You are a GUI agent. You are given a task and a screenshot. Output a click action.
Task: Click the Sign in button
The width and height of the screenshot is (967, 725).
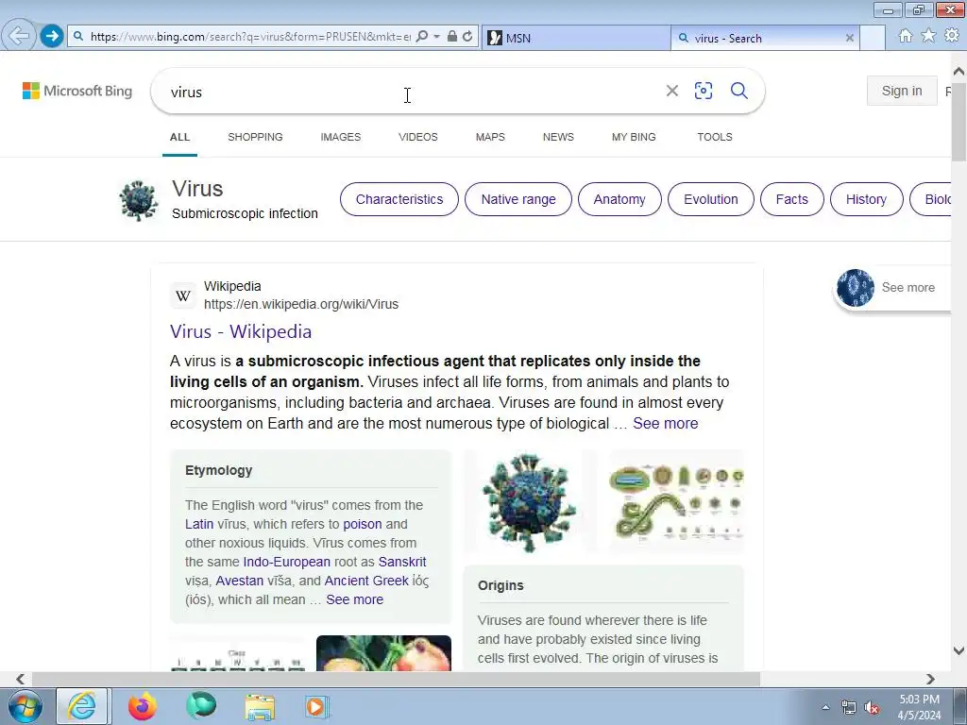tap(902, 91)
